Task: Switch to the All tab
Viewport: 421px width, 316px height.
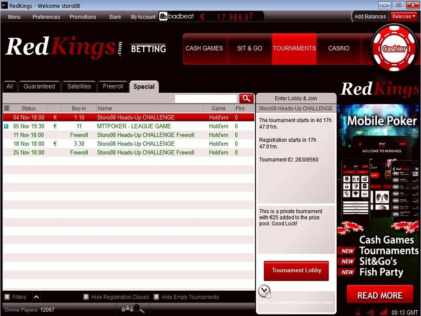Action: [9, 86]
